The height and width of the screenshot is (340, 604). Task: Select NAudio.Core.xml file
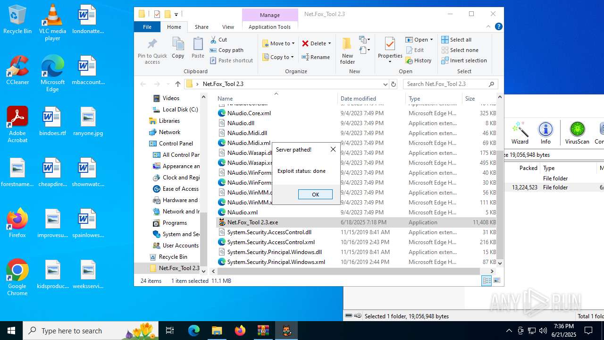pos(356,113)
